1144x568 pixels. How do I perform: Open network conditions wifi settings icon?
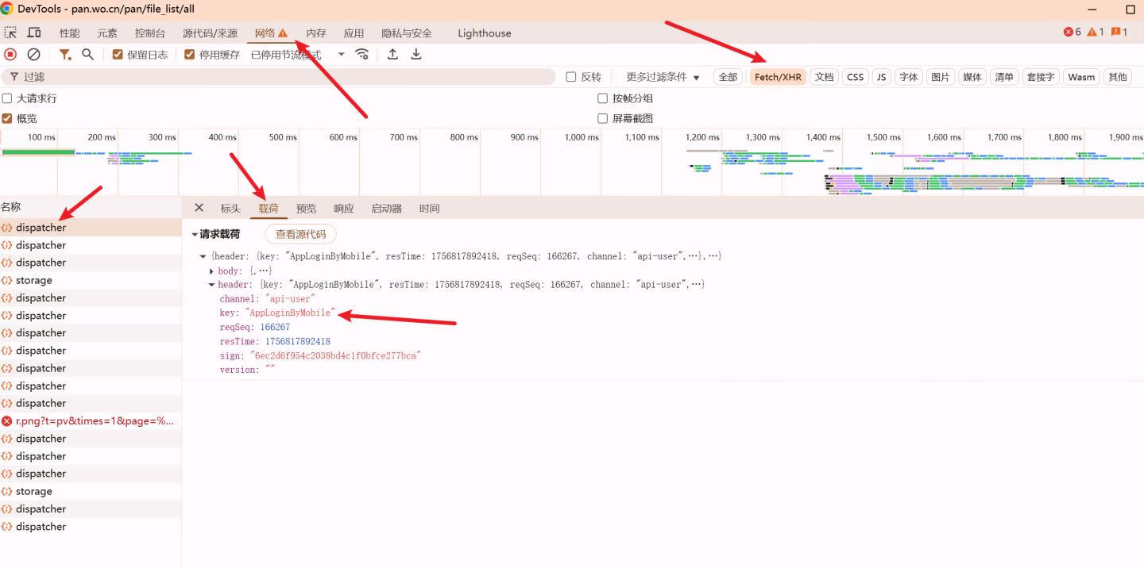362,55
